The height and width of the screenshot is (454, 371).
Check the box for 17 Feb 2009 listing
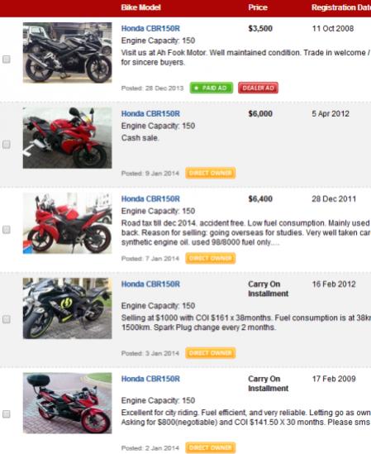(7, 414)
